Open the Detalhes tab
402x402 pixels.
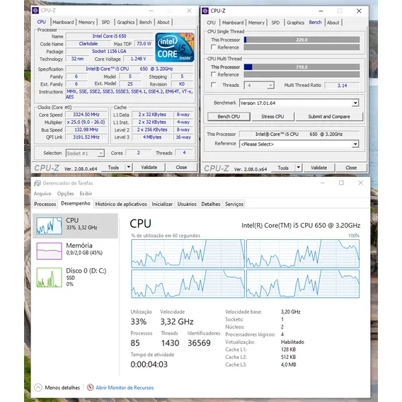[210, 204]
